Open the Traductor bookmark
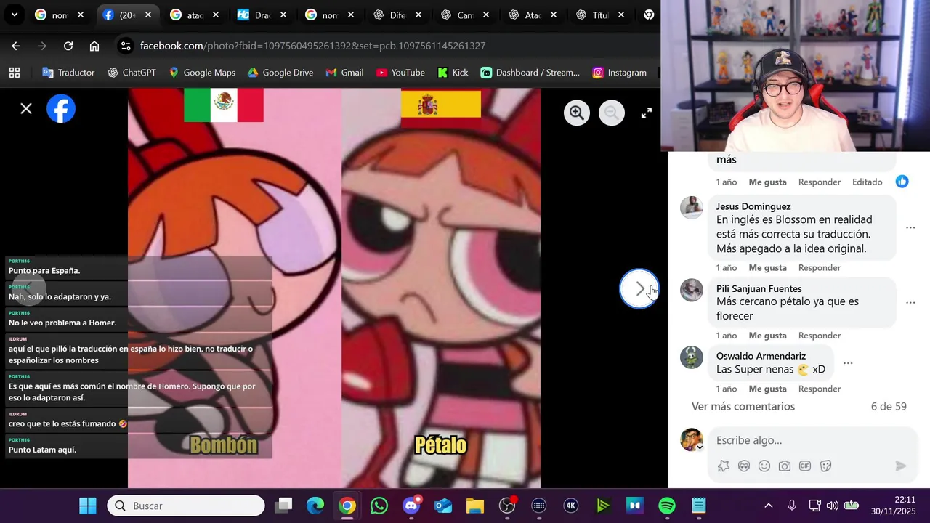930x523 pixels. coord(68,73)
